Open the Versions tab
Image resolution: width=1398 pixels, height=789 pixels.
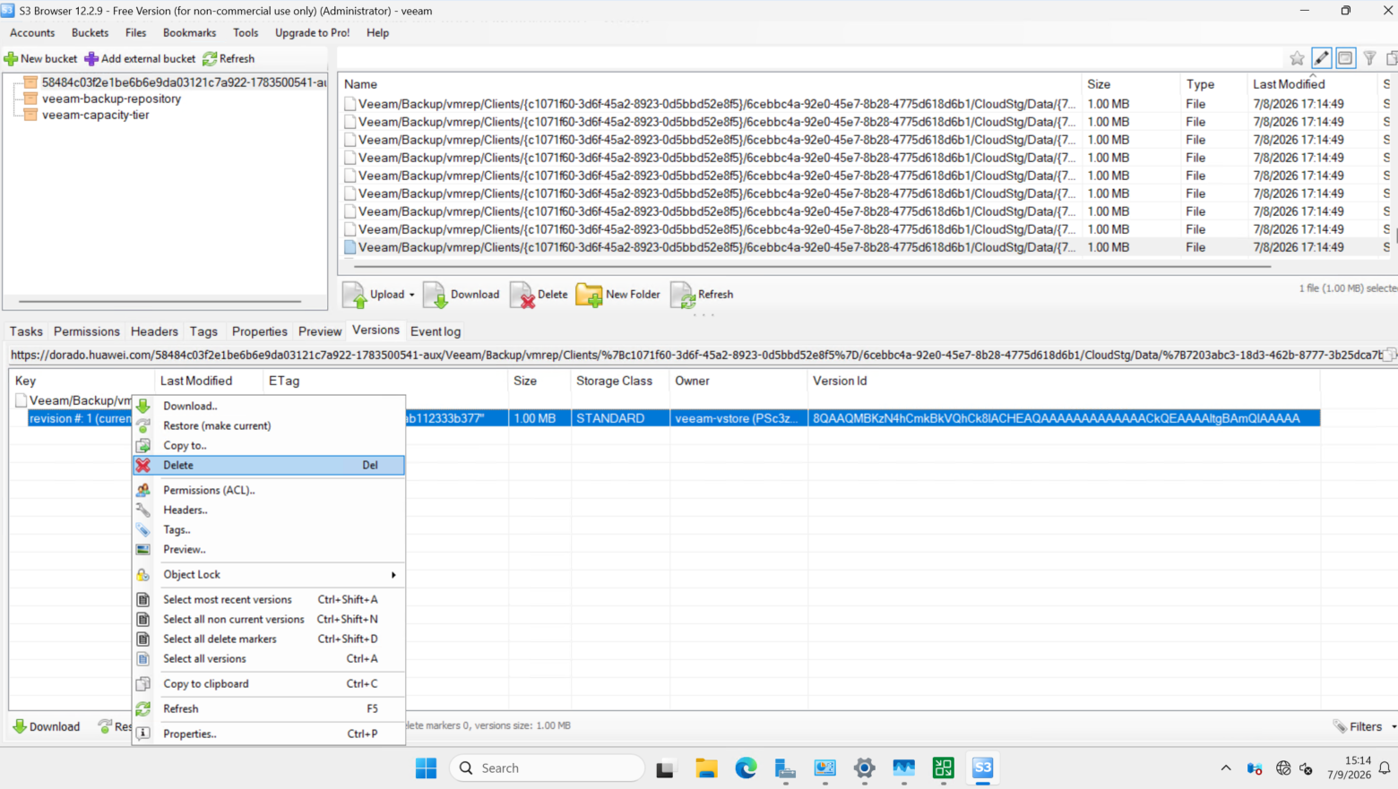point(375,330)
